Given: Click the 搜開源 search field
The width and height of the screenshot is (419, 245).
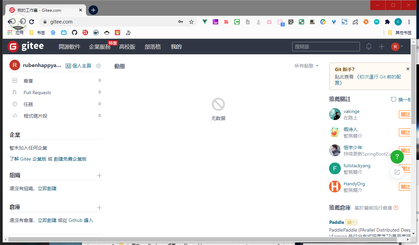Looking at the screenshot, I should pos(326,47).
